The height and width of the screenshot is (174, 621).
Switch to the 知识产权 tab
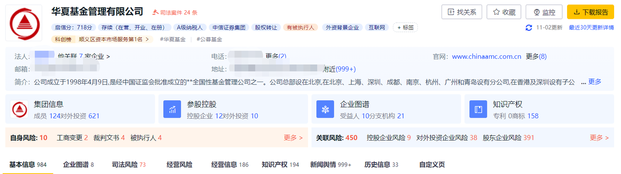(x=280, y=165)
